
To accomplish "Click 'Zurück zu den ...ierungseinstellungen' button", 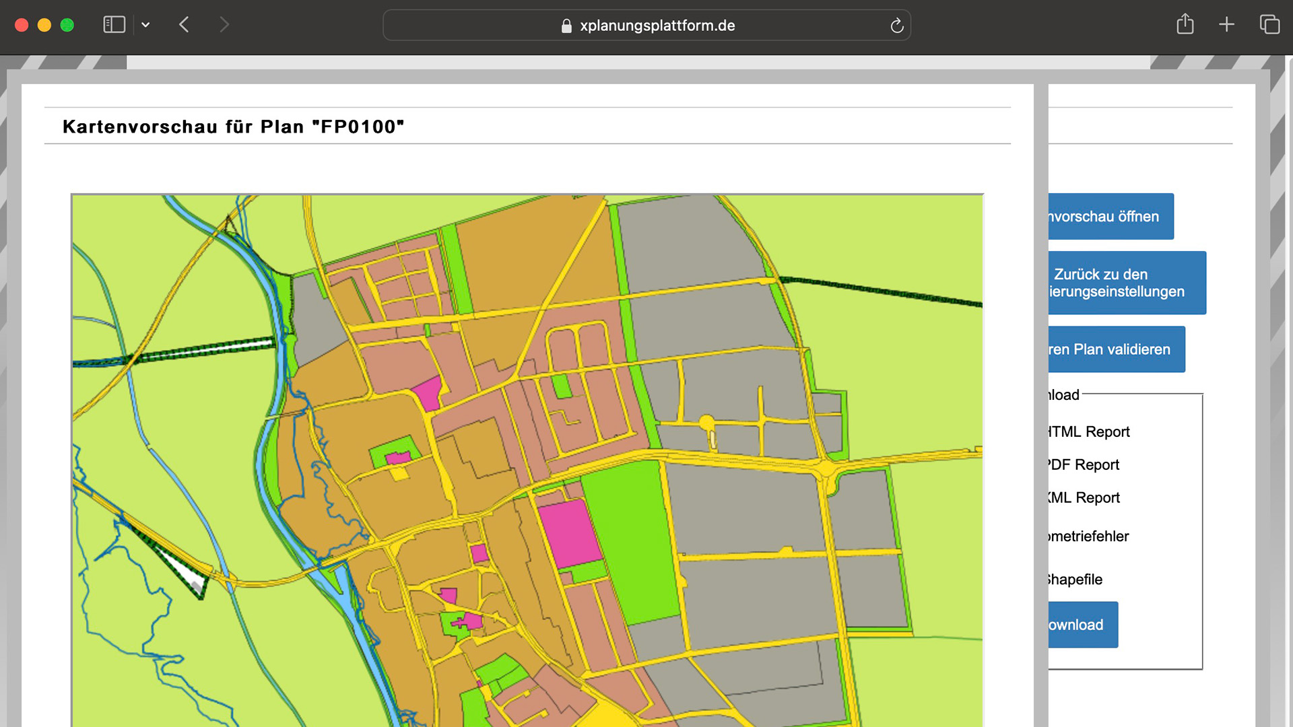I will [1127, 283].
